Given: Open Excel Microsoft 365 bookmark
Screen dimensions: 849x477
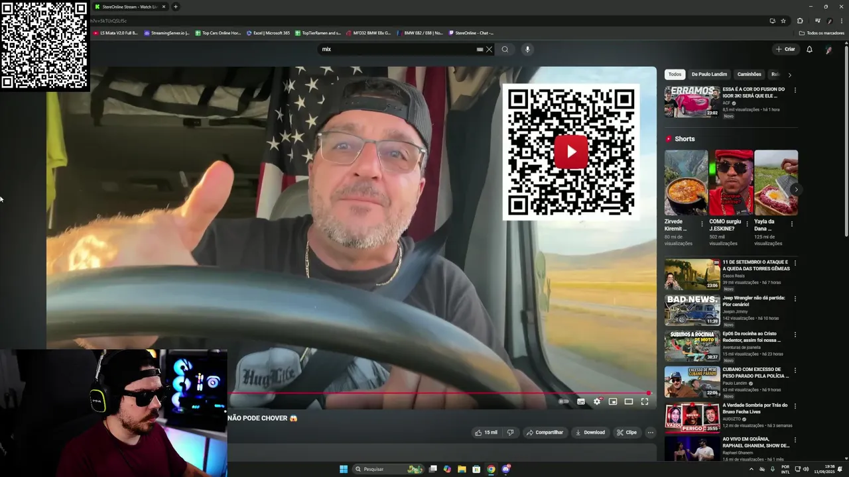Looking at the screenshot, I should click(x=268, y=32).
